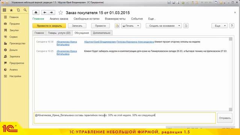Open Петрова Марианна Александровна mention link
This screenshot has height=135, width=240.
pos(135,42)
